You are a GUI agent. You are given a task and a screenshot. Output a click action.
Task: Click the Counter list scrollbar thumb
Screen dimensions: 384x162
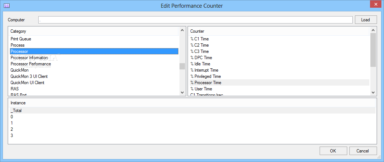tap(373, 50)
